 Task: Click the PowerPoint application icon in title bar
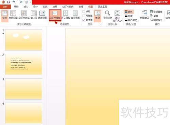point(3,2)
